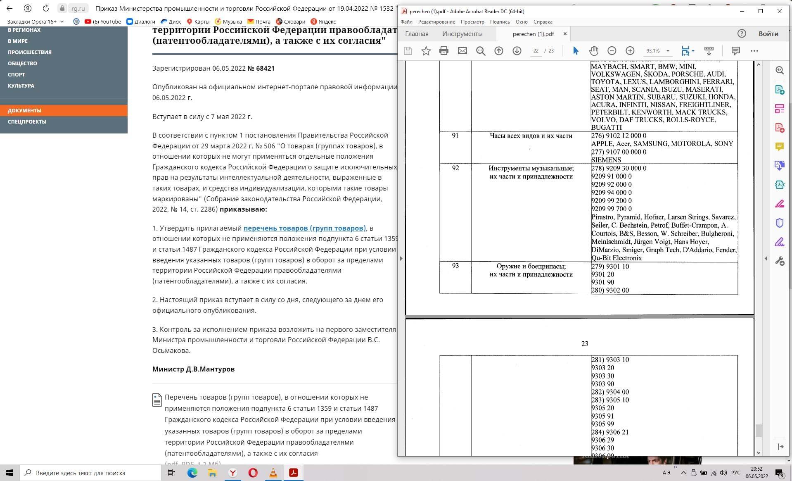Click taskbar search box Введите здесь текст
This screenshot has width=792, height=481.
[90, 473]
